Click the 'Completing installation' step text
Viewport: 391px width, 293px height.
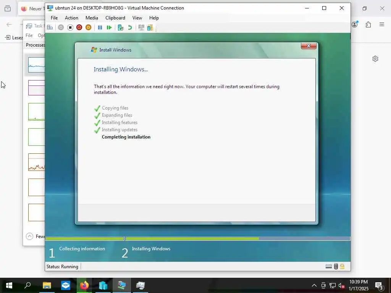(126, 137)
